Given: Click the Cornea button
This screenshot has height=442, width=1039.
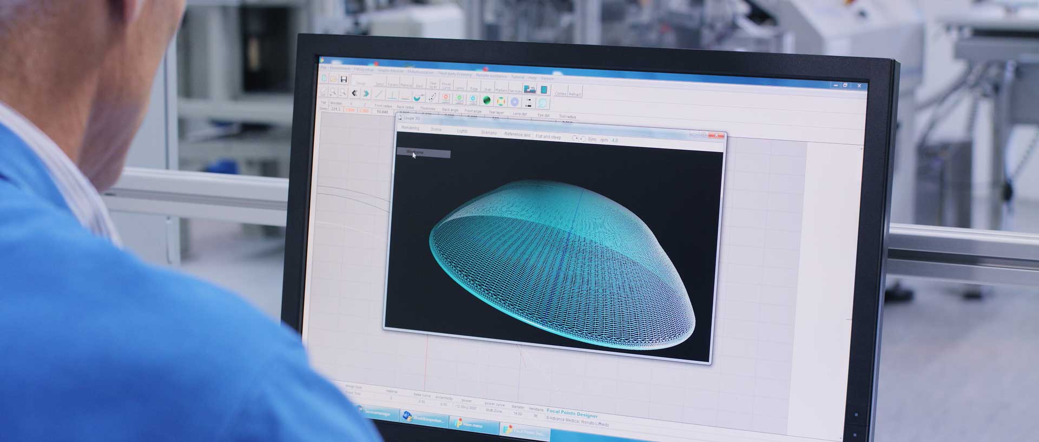Looking at the screenshot, I should click(561, 94).
